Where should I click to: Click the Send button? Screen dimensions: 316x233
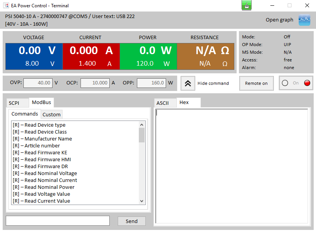132,221
